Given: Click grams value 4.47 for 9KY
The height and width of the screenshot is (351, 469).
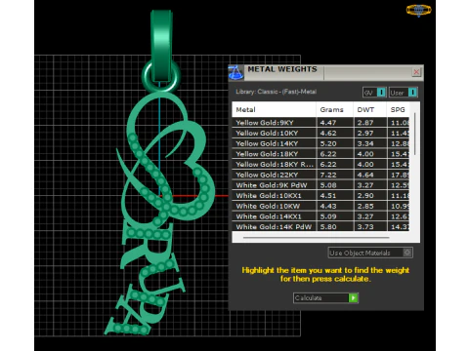Looking at the screenshot, I should click(328, 123).
